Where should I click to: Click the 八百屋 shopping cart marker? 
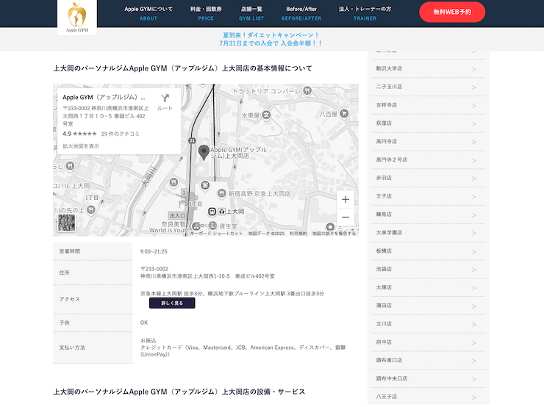click(x=344, y=113)
